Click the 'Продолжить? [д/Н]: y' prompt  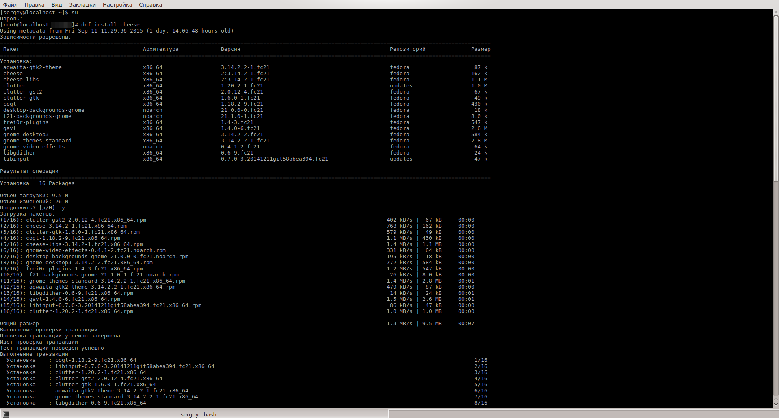32,208
